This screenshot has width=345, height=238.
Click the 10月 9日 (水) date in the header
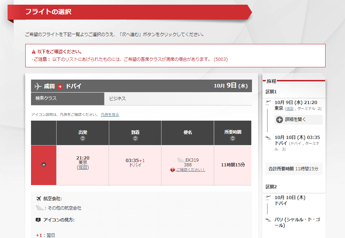tap(231, 85)
